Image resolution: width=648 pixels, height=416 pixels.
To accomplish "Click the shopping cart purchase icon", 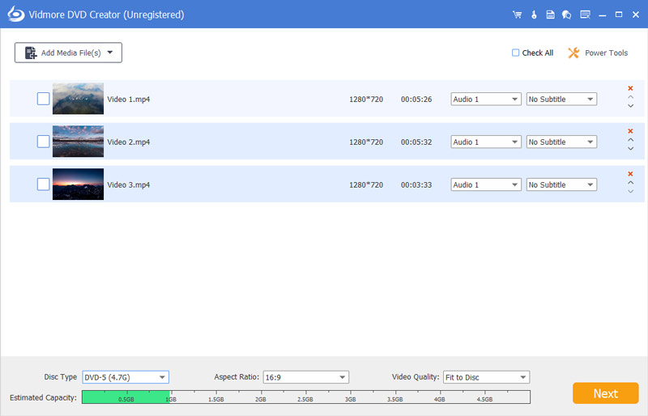I will (518, 15).
